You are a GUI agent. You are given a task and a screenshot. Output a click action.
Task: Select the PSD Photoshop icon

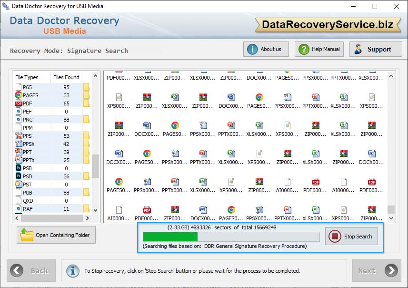pos(19,176)
